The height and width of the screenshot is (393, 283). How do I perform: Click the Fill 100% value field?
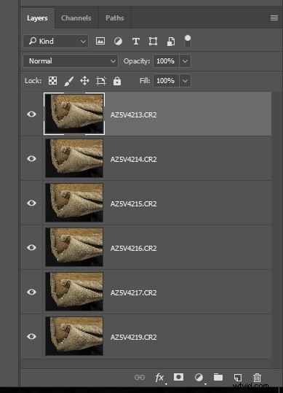click(166, 81)
